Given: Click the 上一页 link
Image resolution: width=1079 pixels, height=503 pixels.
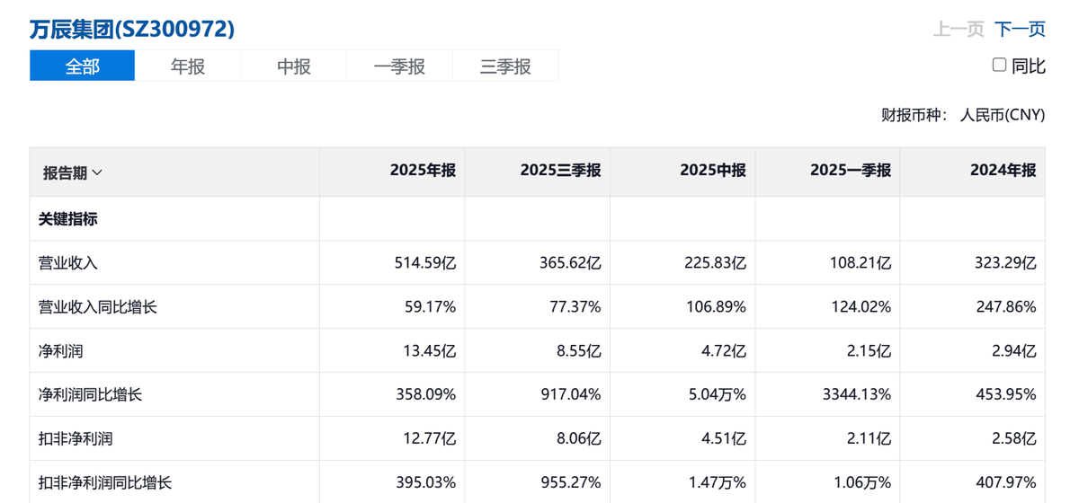Looking at the screenshot, I should tap(959, 29).
